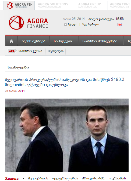Switch language via the British flag icon
This screenshot has height=181, width=131.
coord(120,25)
